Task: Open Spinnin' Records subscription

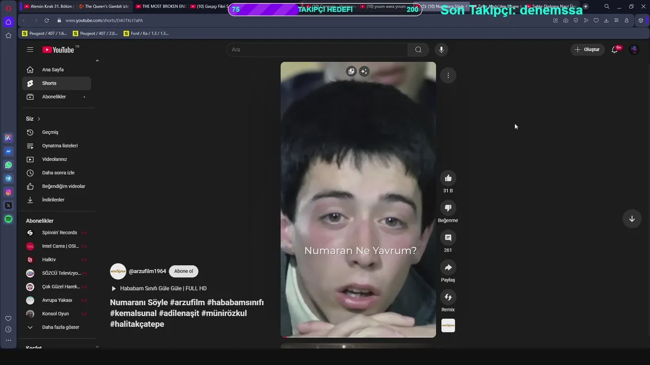Action: click(56, 233)
